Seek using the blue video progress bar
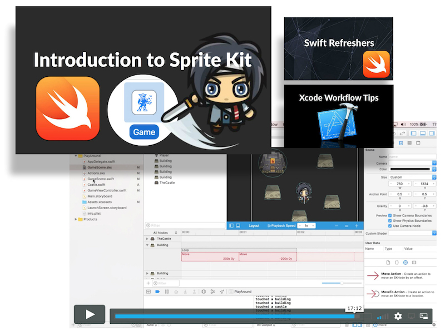 235,316
